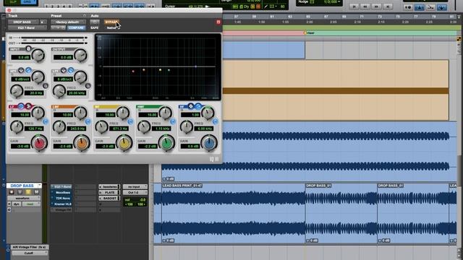Viewport: 463px width, 260px height.
Task: Click the DROP BASS track options arrow
Action: pyautogui.click(x=39, y=186)
